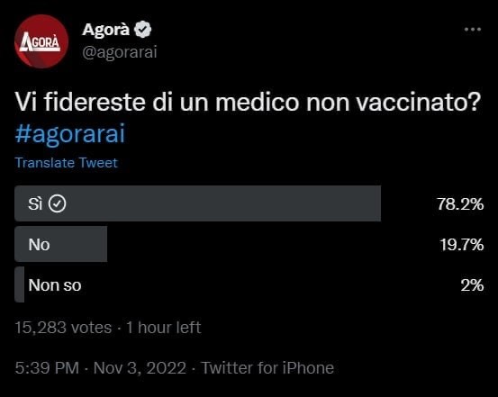Click the 2% result for Non so

point(472,285)
